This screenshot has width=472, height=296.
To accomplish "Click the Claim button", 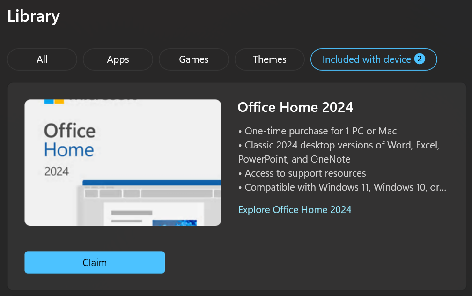I will tap(95, 262).
